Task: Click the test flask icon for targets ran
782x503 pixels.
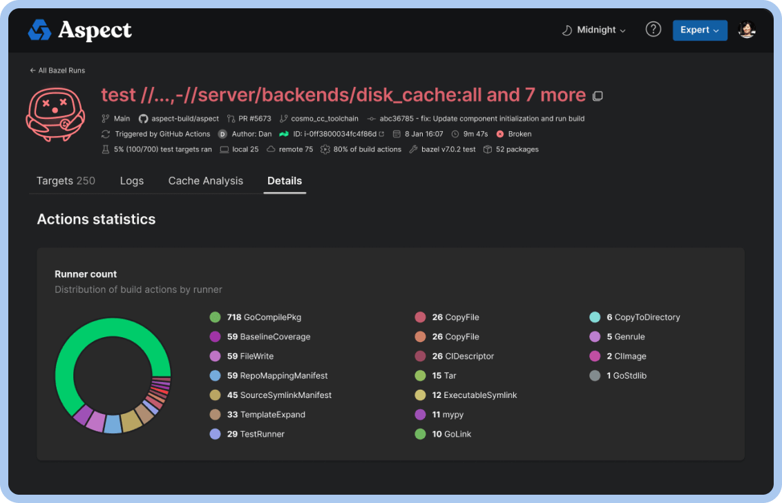Action: (x=105, y=150)
